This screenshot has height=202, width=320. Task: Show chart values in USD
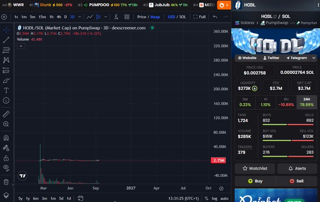coord(171,17)
